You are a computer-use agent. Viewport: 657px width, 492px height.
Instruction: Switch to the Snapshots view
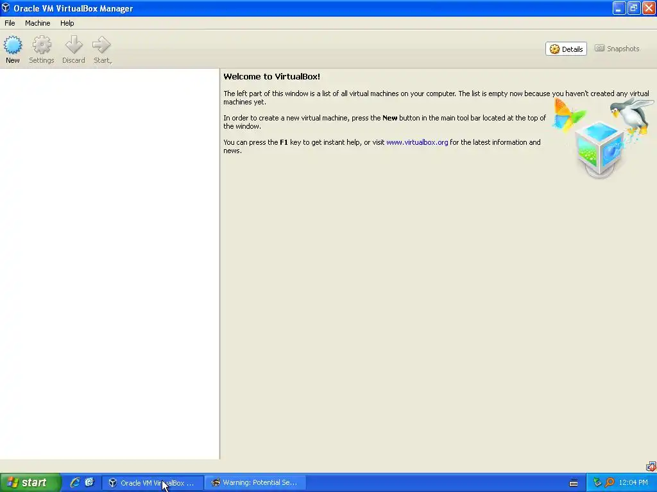point(617,49)
